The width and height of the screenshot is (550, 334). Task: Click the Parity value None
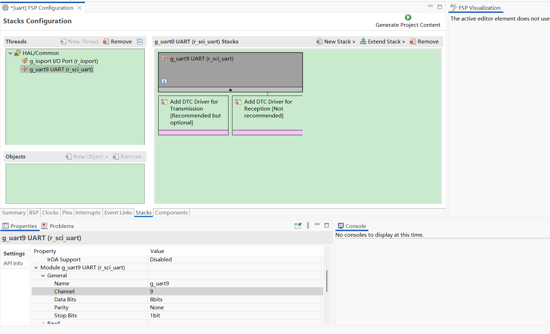[157, 308]
